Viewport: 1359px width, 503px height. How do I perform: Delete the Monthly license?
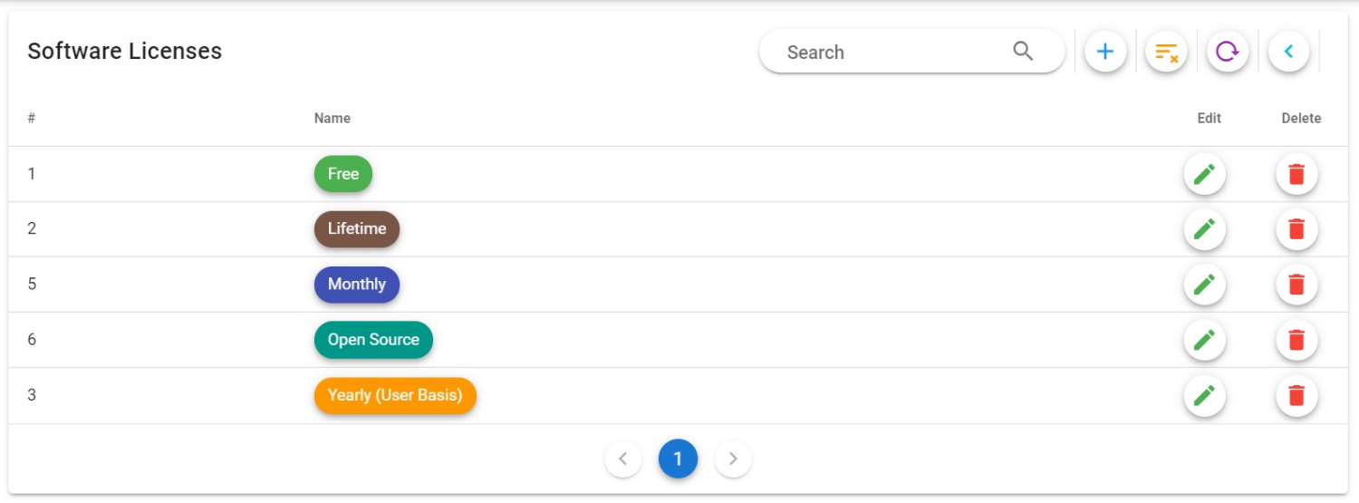(x=1296, y=285)
